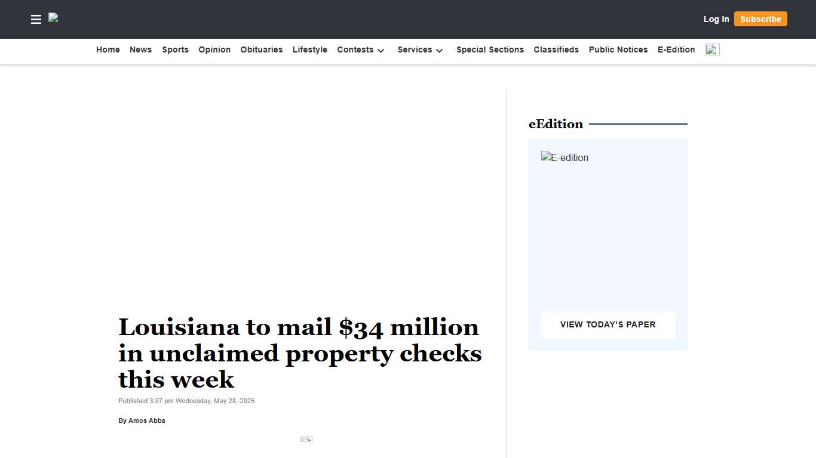The image size is (816, 458).
Task: Click the site logo in the header
Action: click(53, 18)
